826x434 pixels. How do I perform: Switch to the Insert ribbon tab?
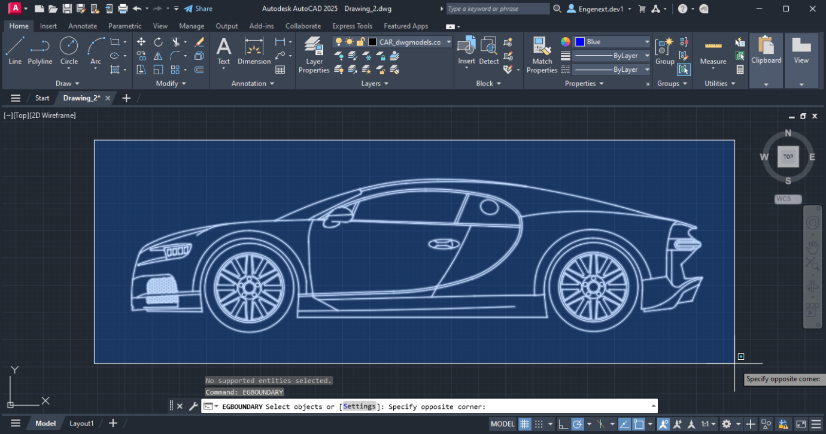[48, 26]
